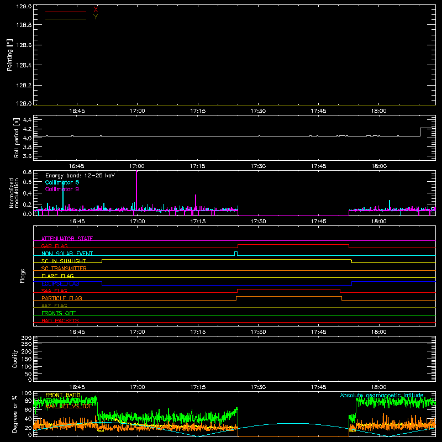
Task: Click the NON_SOLAR_EVENT flag label
Action: click(x=67, y=254)
